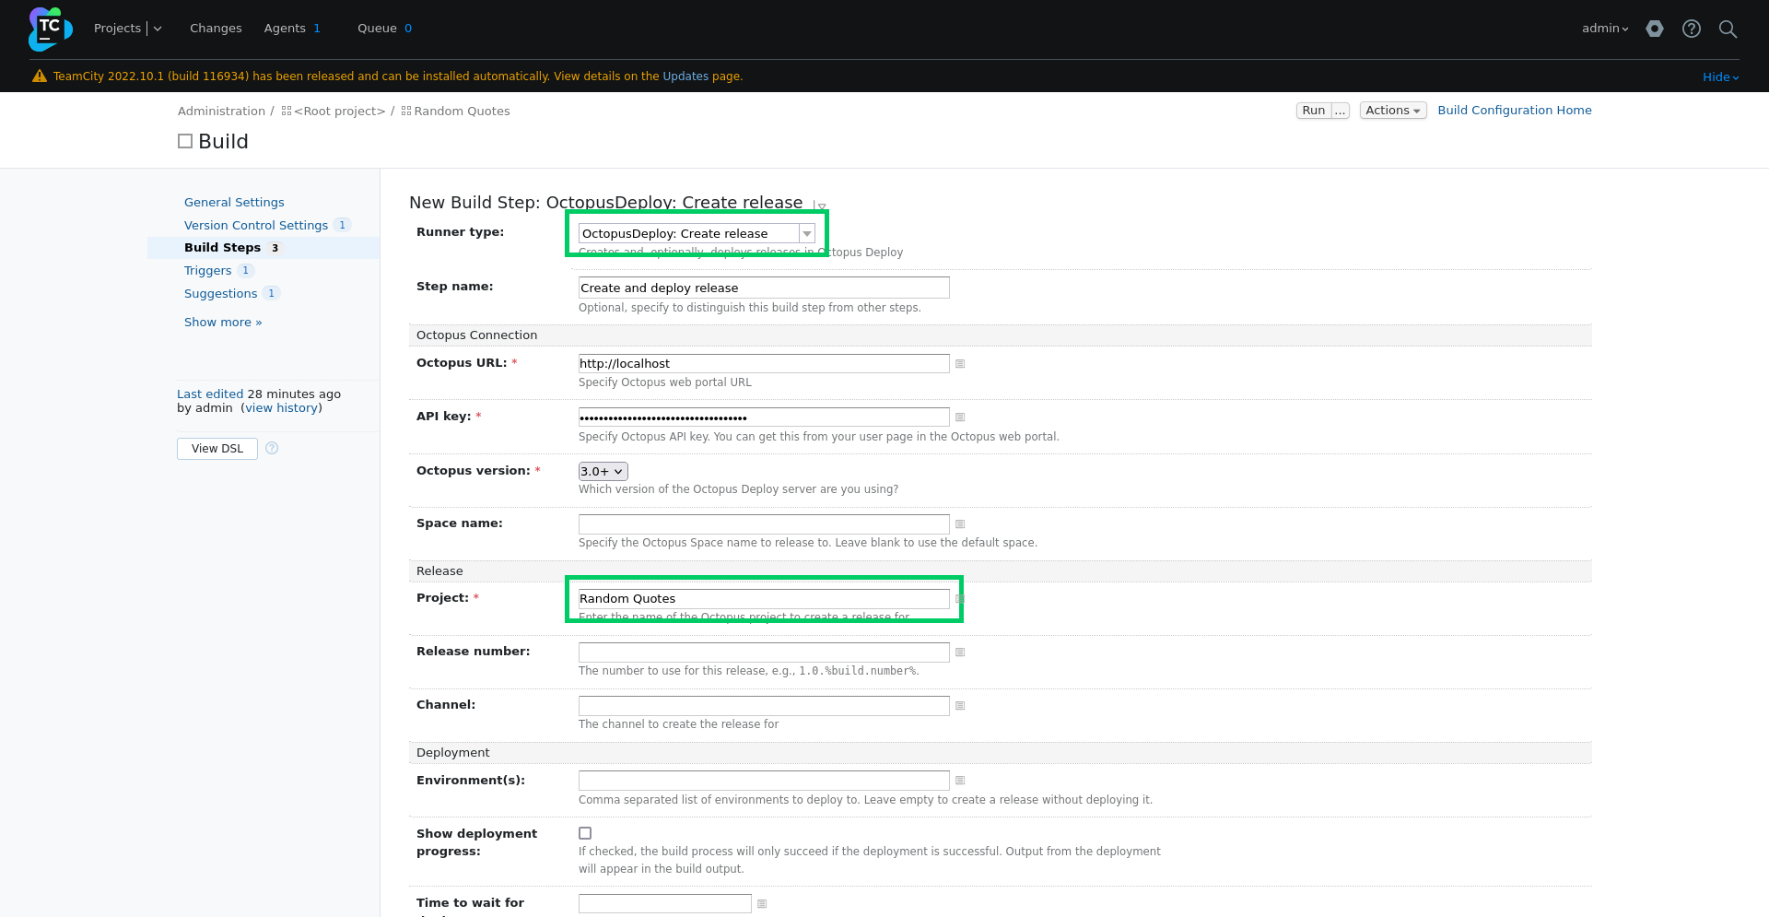Image resolution: width=1769 pixels, height=917 pixels.
Task: Go to Administration breadcrumb
Action: coord(221,112)
